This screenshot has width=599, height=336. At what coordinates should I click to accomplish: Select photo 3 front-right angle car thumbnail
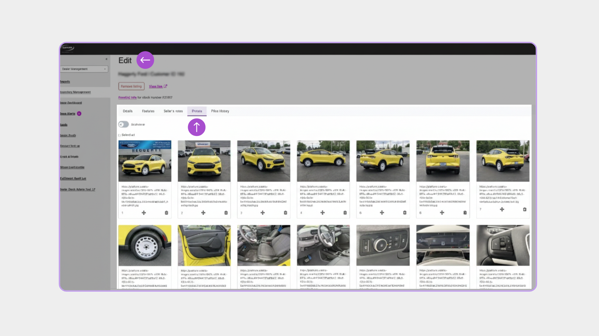(264, 161)
